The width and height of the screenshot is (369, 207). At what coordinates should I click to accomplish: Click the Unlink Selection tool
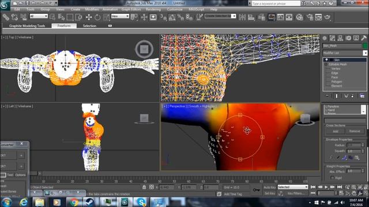(x=14, y=17)
